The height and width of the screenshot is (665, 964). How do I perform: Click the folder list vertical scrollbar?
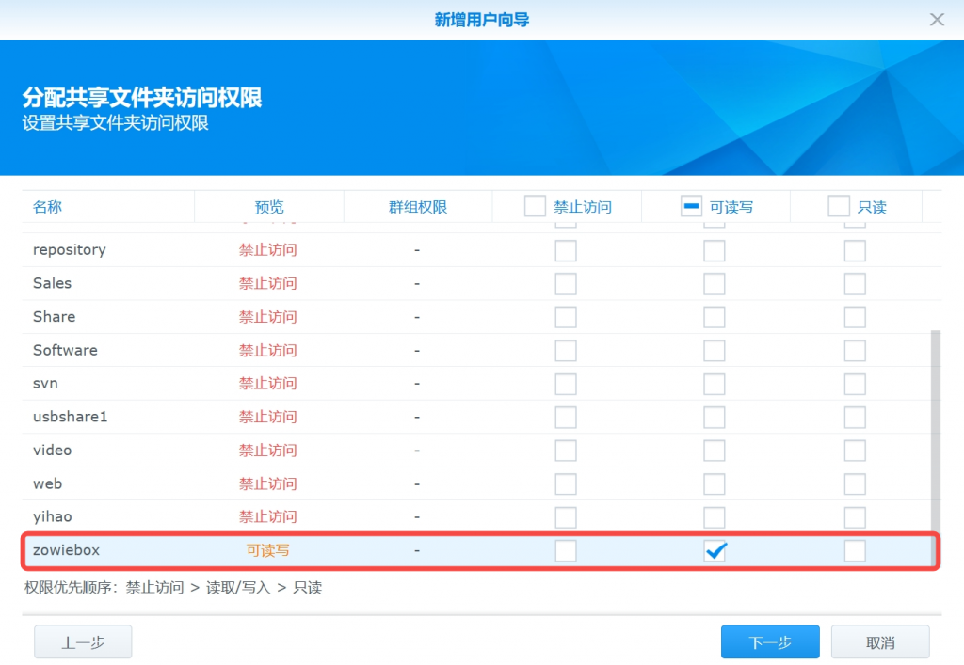pyautogui.click(x=936, y=447)
